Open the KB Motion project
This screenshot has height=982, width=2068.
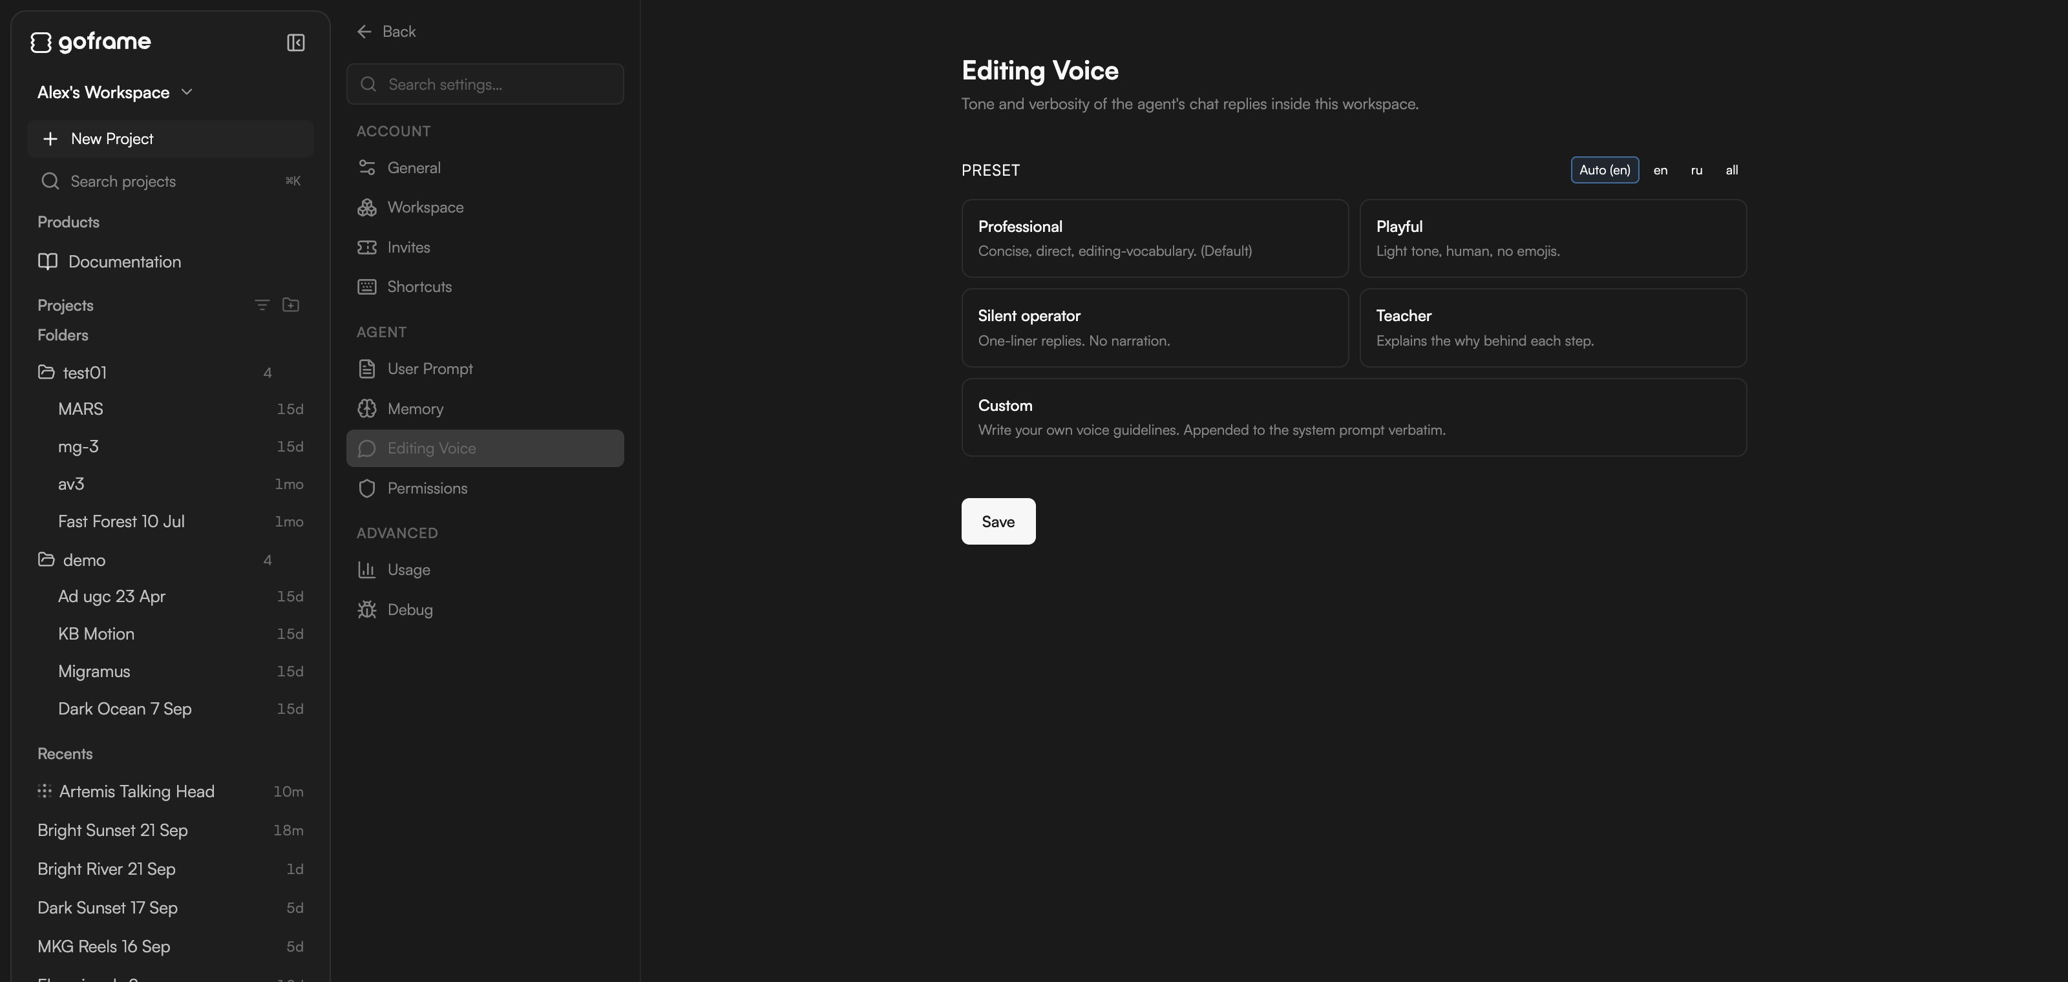170,634
